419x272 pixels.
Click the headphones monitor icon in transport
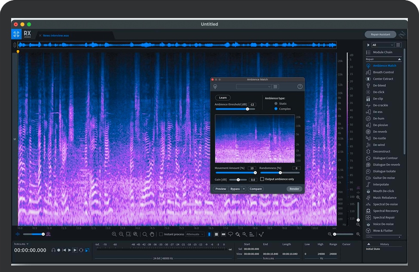click(x=53, y=250)
